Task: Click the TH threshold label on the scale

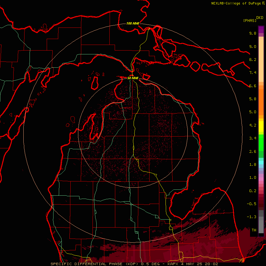Action: pyautogui.click(x=254, y=230)
